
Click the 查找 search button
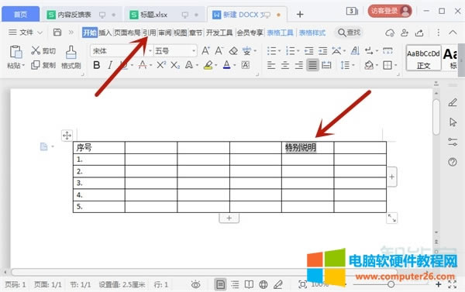tap(350, 33)
